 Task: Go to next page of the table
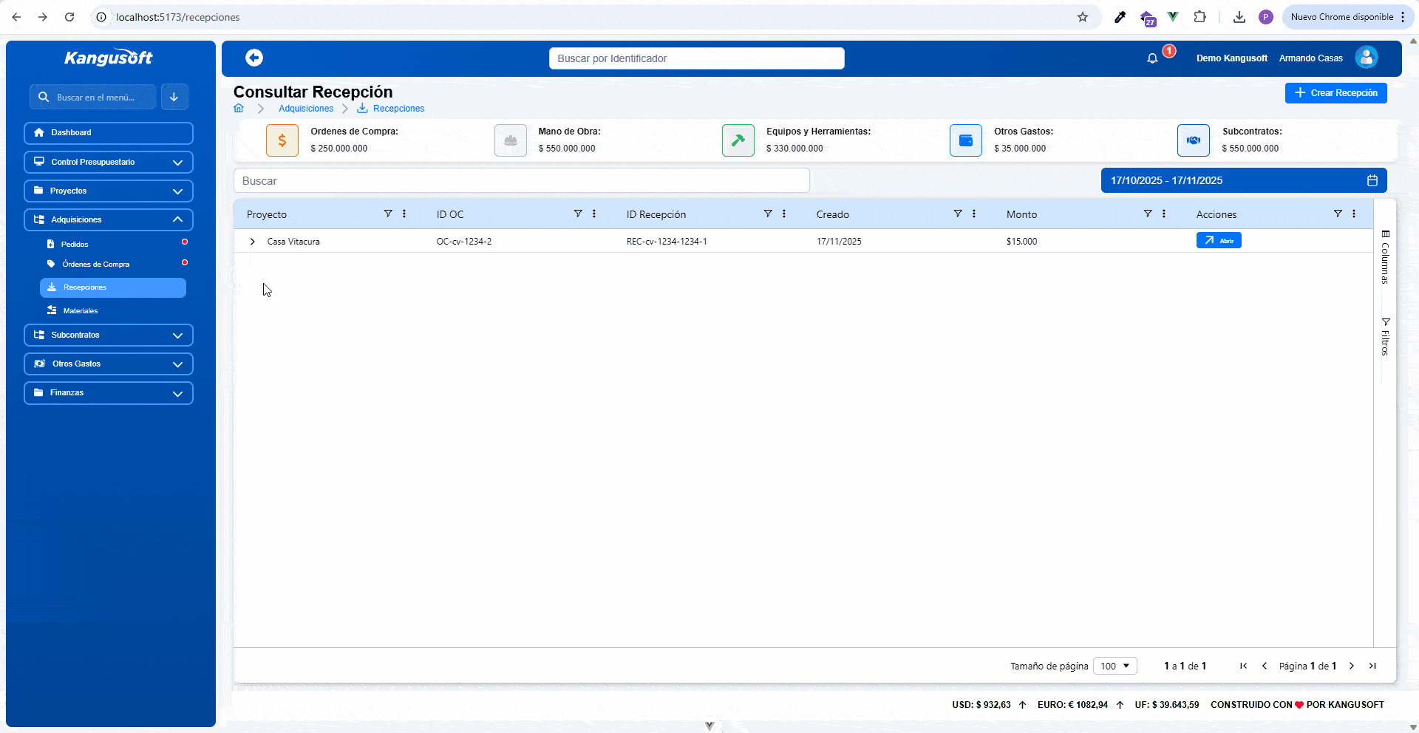(x=1352, y=666)
